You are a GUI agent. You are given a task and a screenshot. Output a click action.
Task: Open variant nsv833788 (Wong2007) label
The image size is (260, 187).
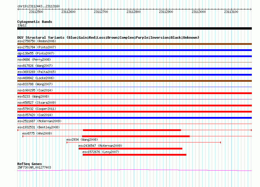point(35,84)
